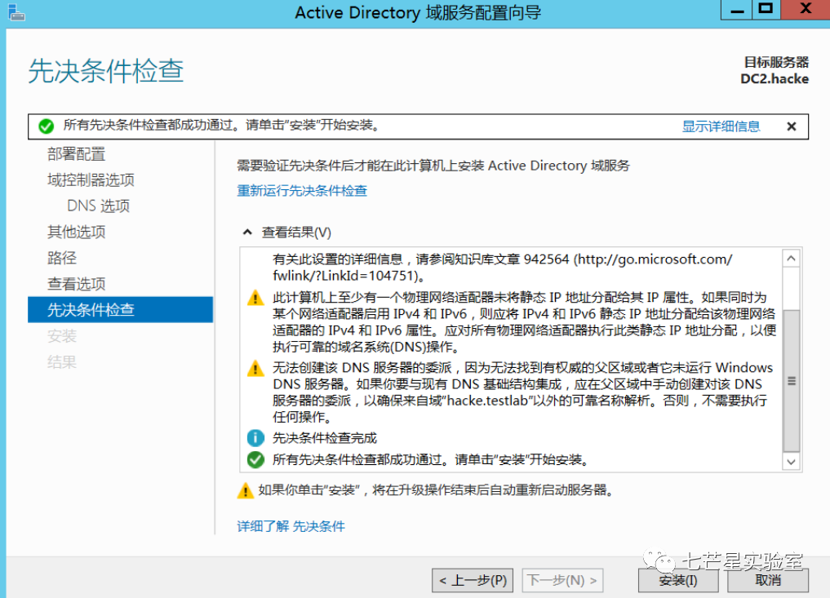Open 显示详细信息 link in notification bar
The height and width of the screenshot is (598, 830).
[x=721, y=126]
